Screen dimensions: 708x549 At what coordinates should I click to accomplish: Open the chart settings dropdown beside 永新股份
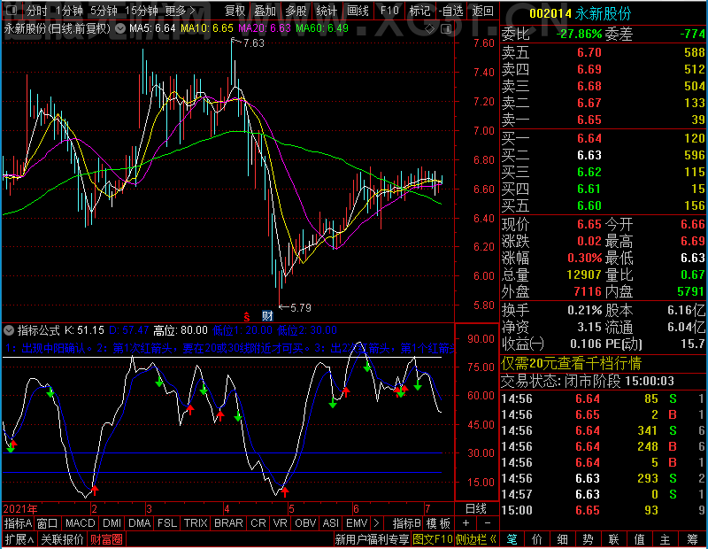pyautogui.click(x=120, y=29)
